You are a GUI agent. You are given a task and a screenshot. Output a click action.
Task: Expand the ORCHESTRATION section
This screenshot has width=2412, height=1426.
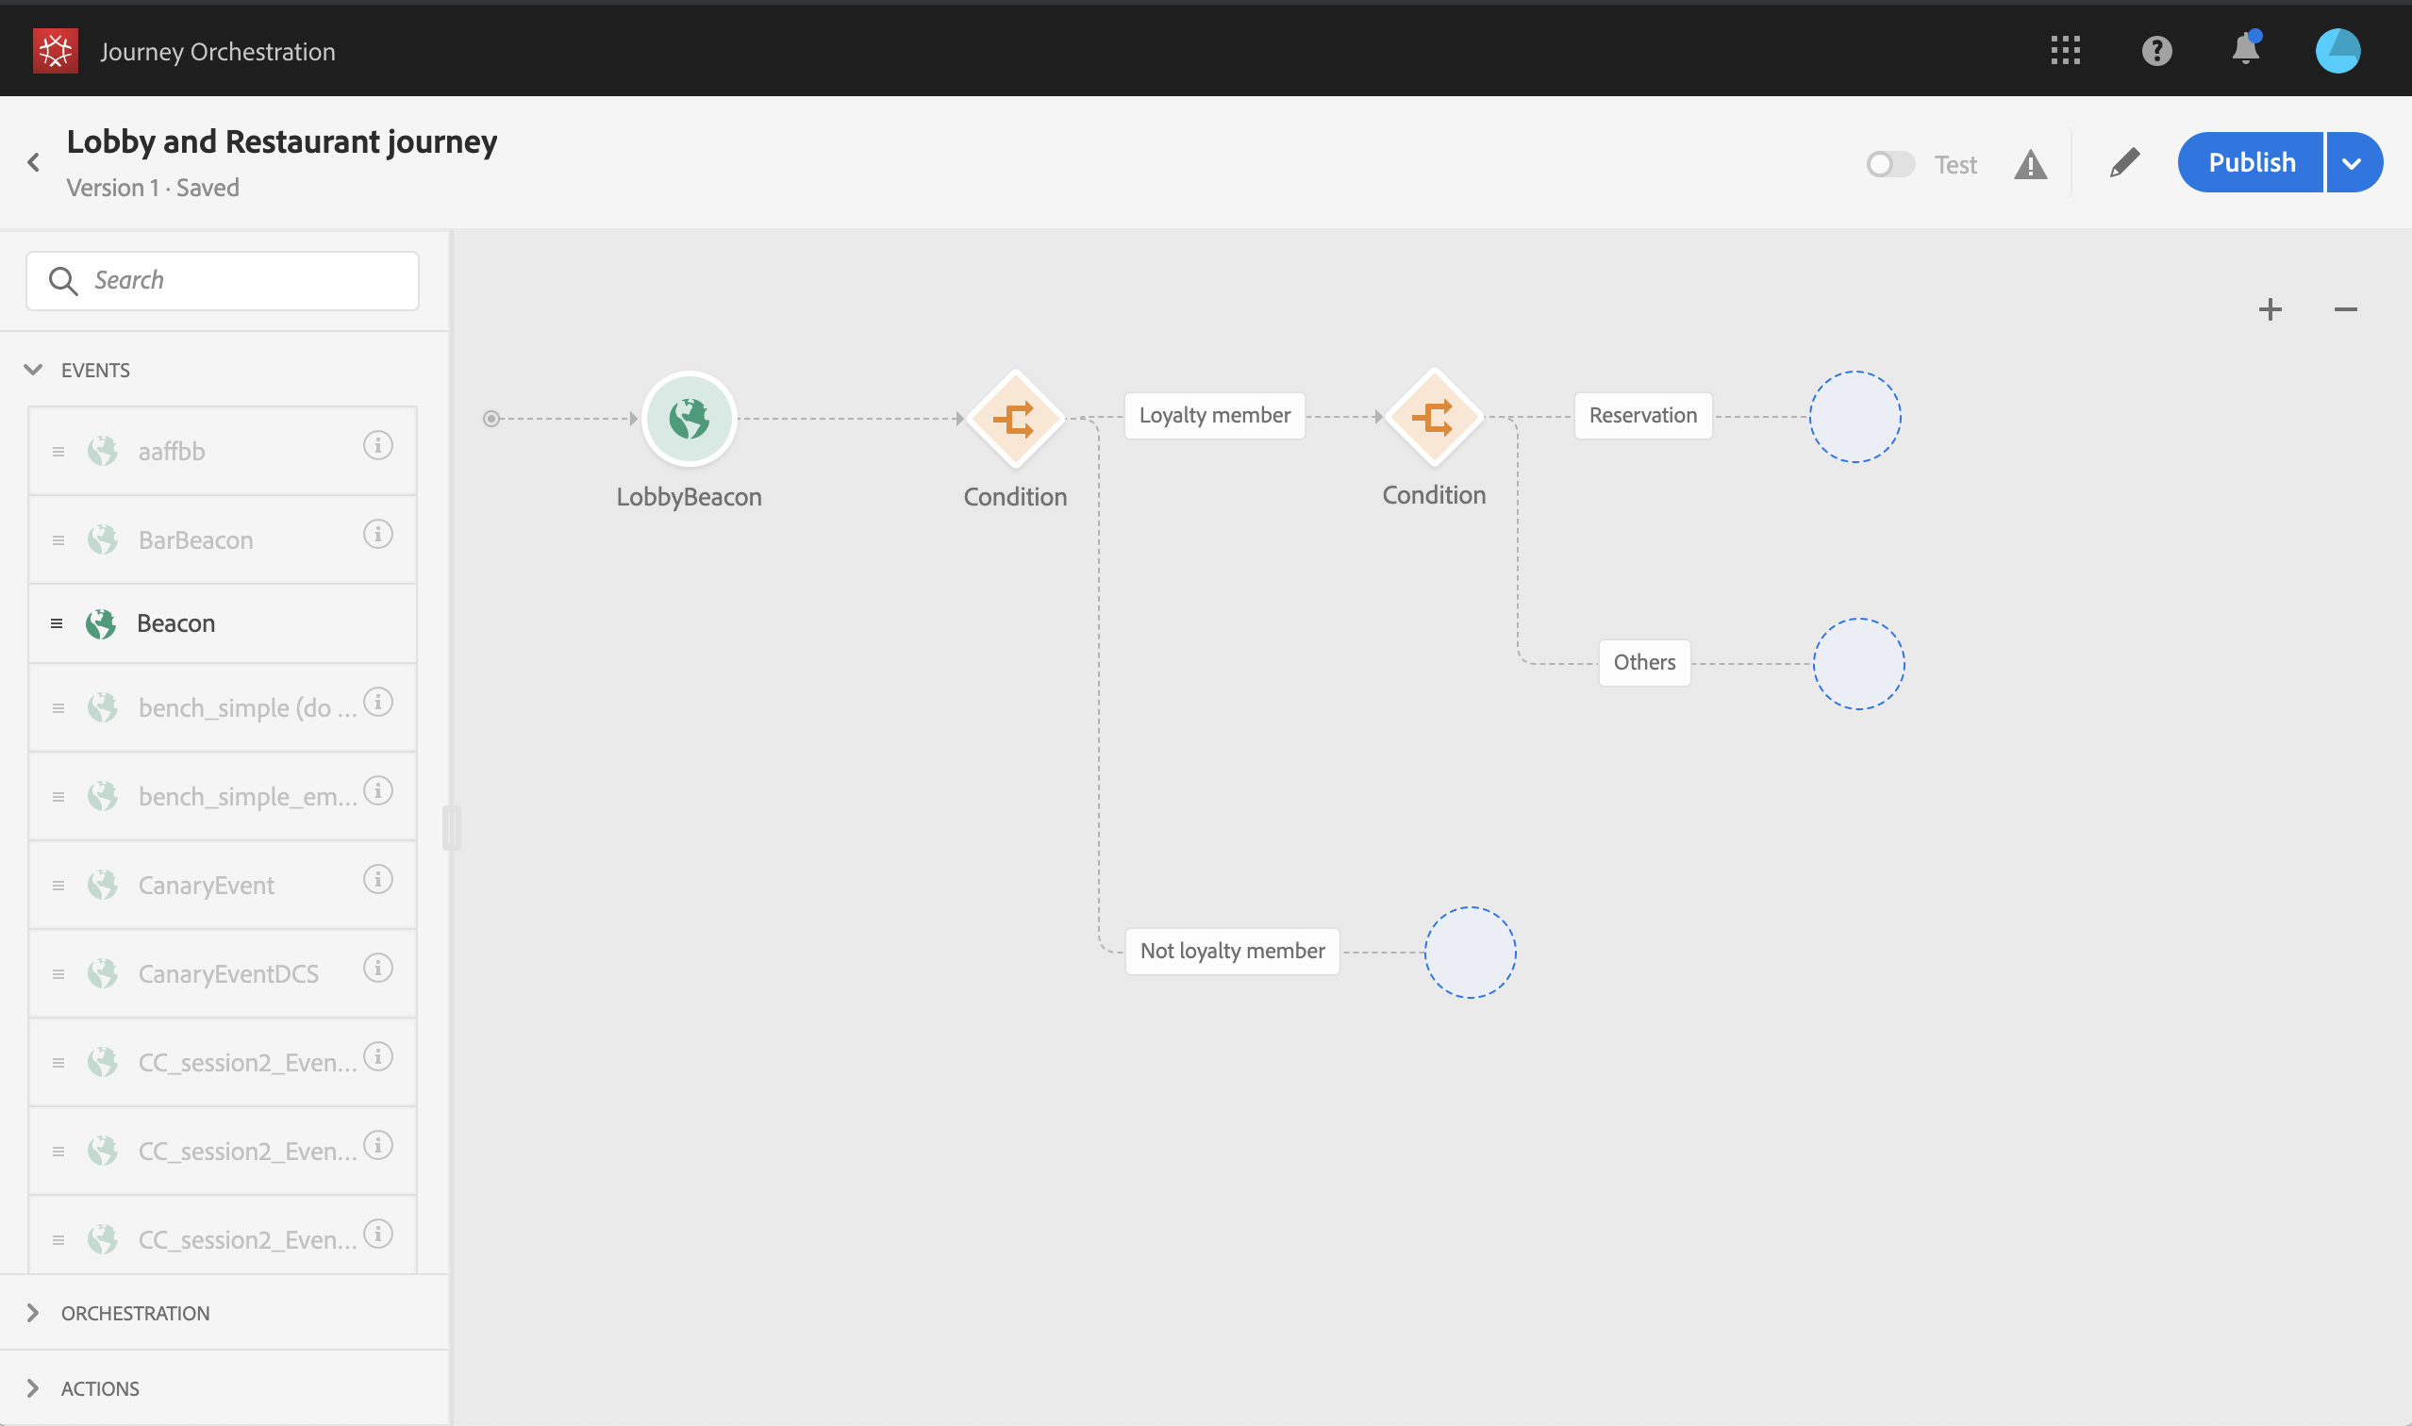135,1313
